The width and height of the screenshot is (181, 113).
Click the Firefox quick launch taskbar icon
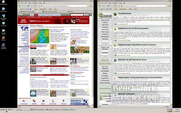pos(9,109)
